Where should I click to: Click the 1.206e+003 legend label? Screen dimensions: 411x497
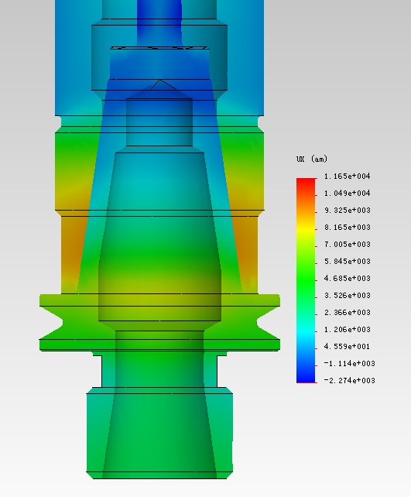[x=347, y=329]
